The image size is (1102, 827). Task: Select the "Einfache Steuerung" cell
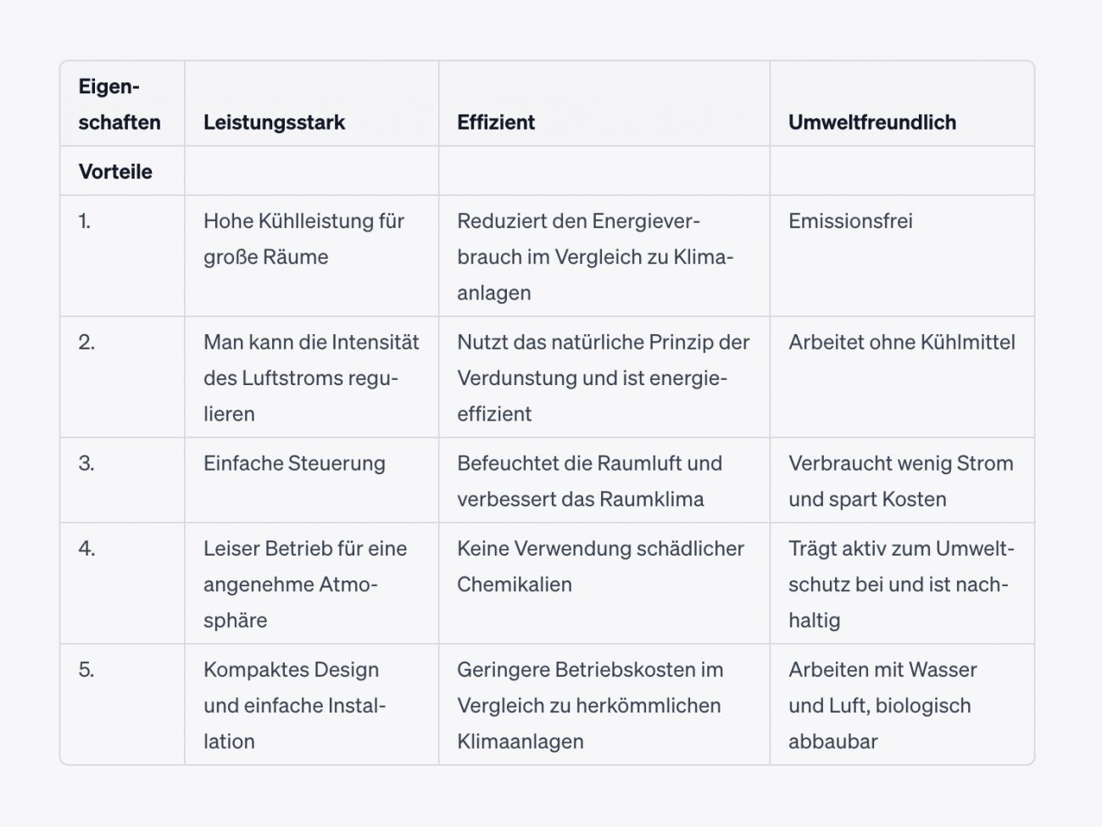[x=294, y=463]
